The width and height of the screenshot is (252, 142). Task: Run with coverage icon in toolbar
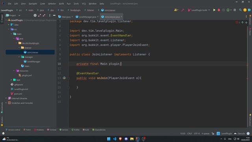pyautogui.click(x=223, y=10)
